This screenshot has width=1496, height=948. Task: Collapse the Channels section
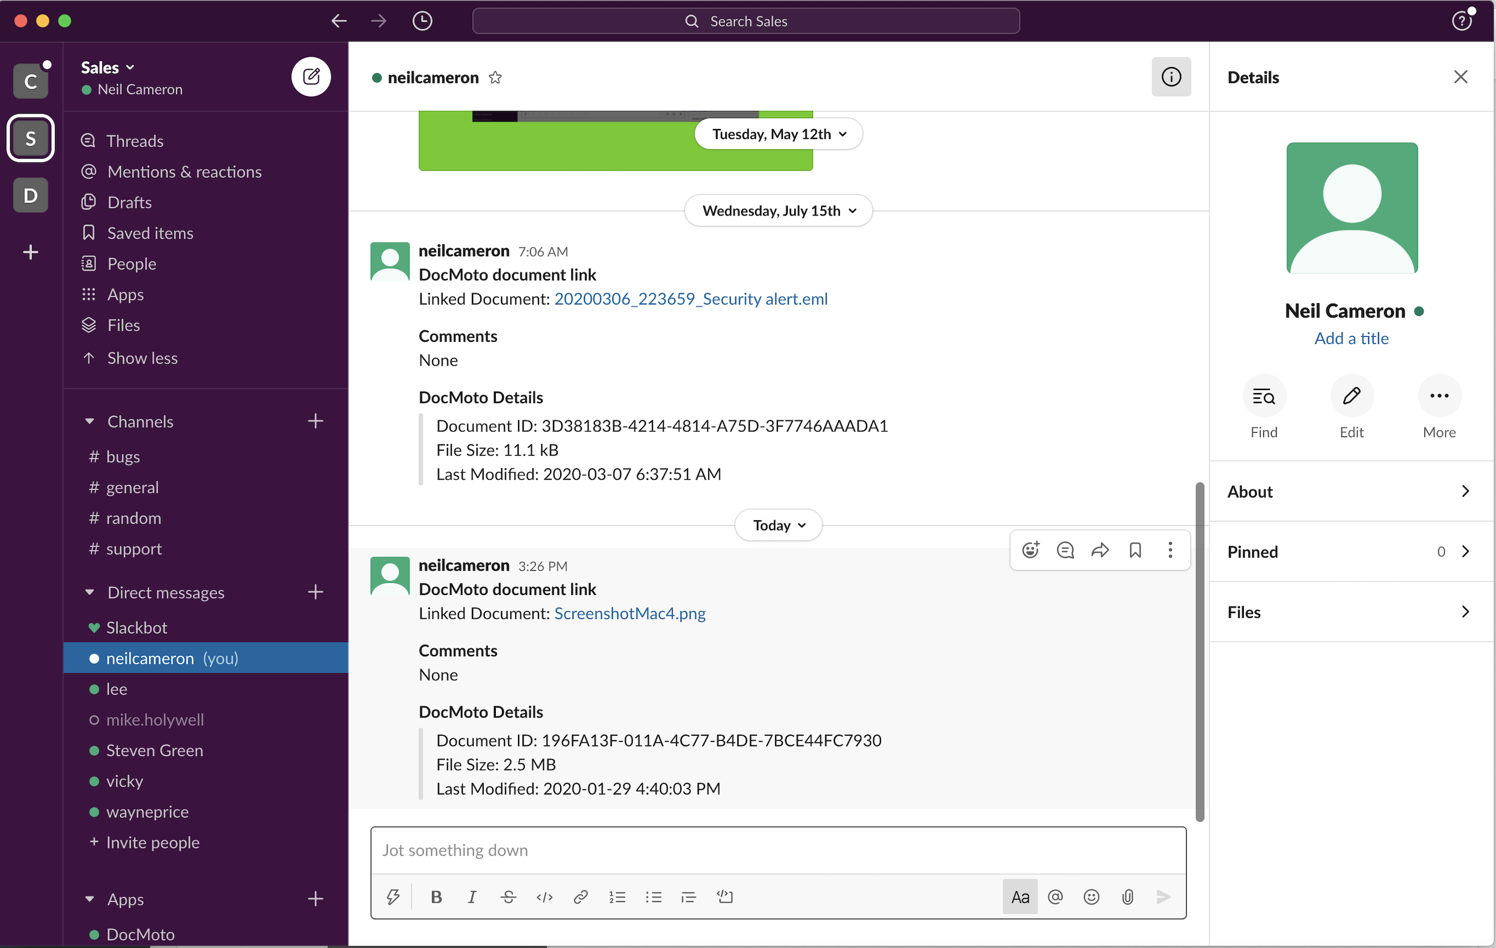tap(89, 421)
